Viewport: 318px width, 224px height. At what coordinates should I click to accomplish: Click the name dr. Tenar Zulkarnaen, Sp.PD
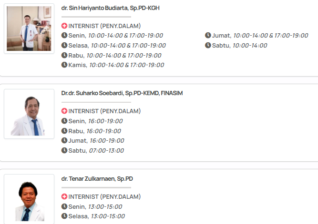97,179
